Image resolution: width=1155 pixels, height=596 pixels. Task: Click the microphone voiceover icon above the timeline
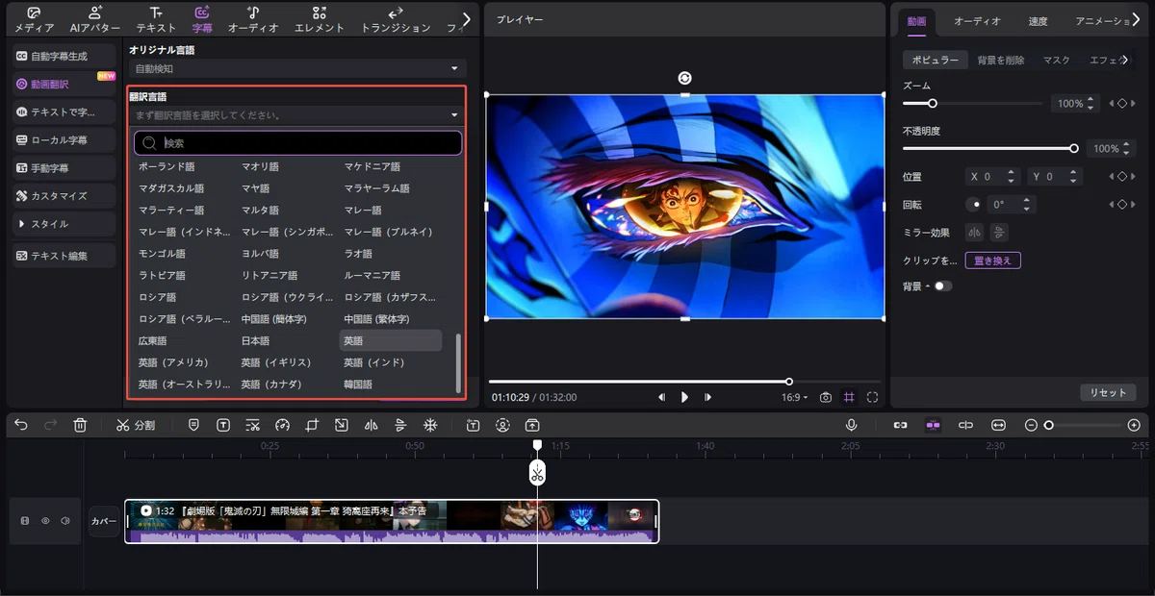tap(851, 425)
